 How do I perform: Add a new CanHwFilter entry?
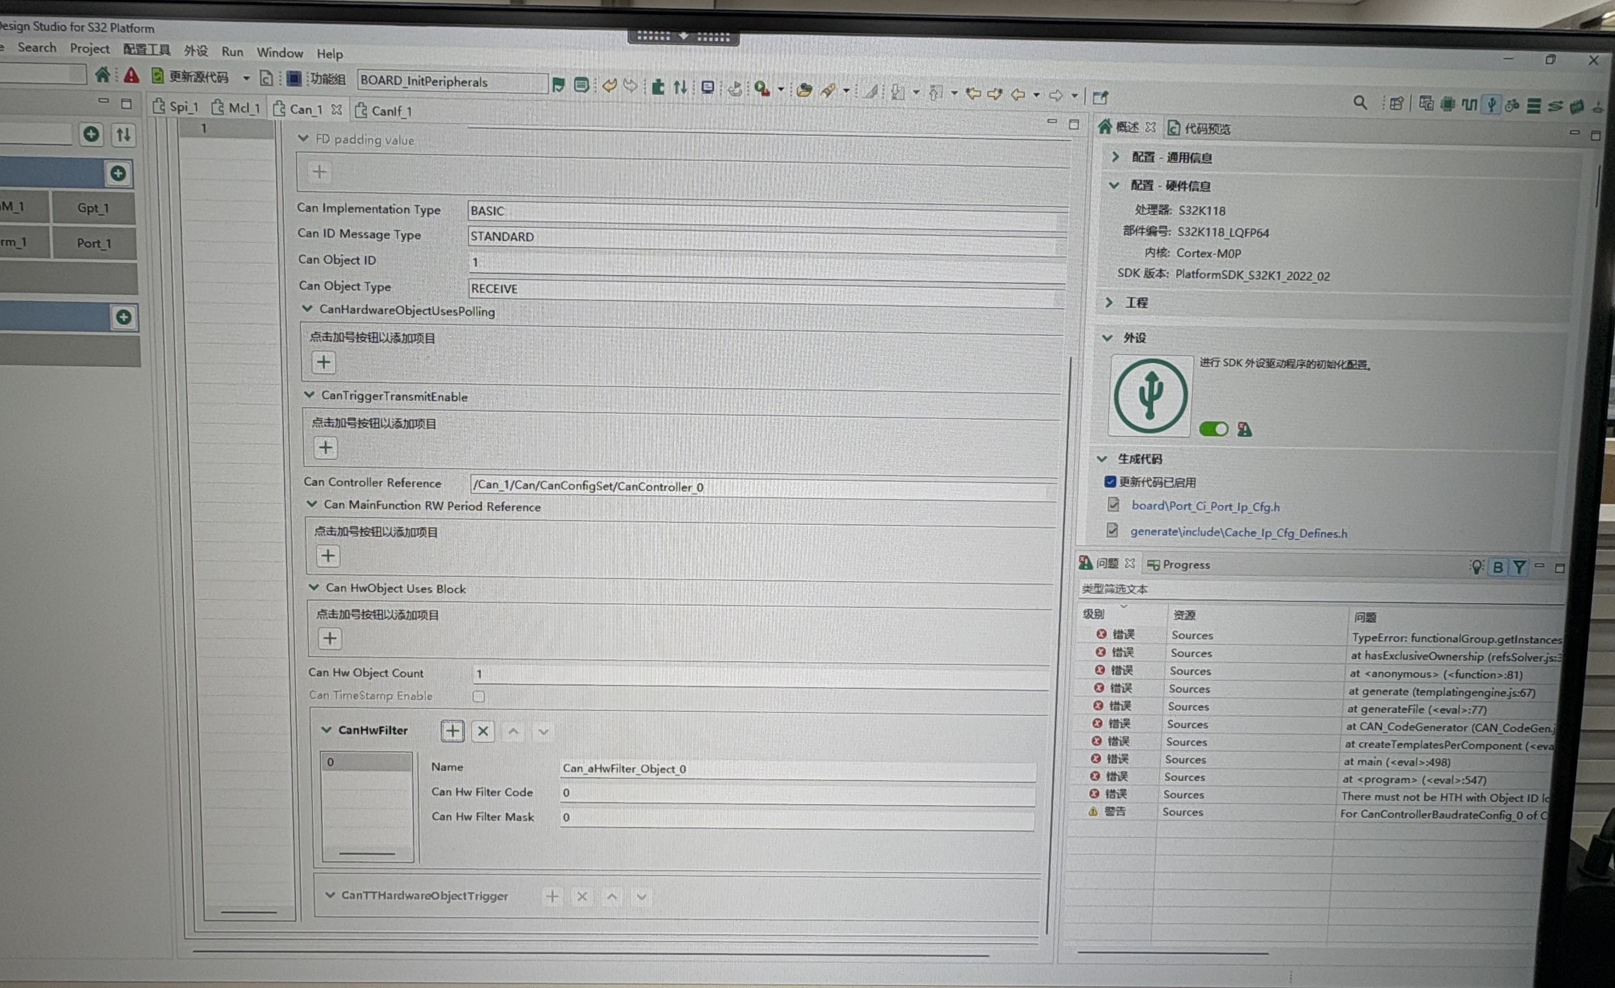(x=452, y=731)
